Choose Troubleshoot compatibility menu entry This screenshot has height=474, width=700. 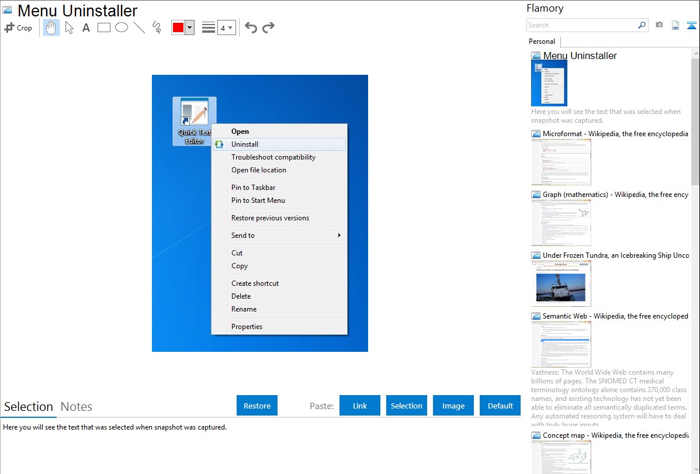pos(279,157)
